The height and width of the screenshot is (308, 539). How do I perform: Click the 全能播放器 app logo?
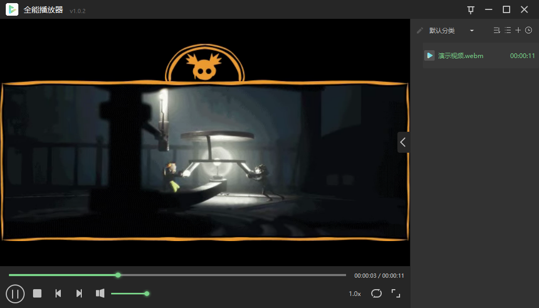(12, 9)
